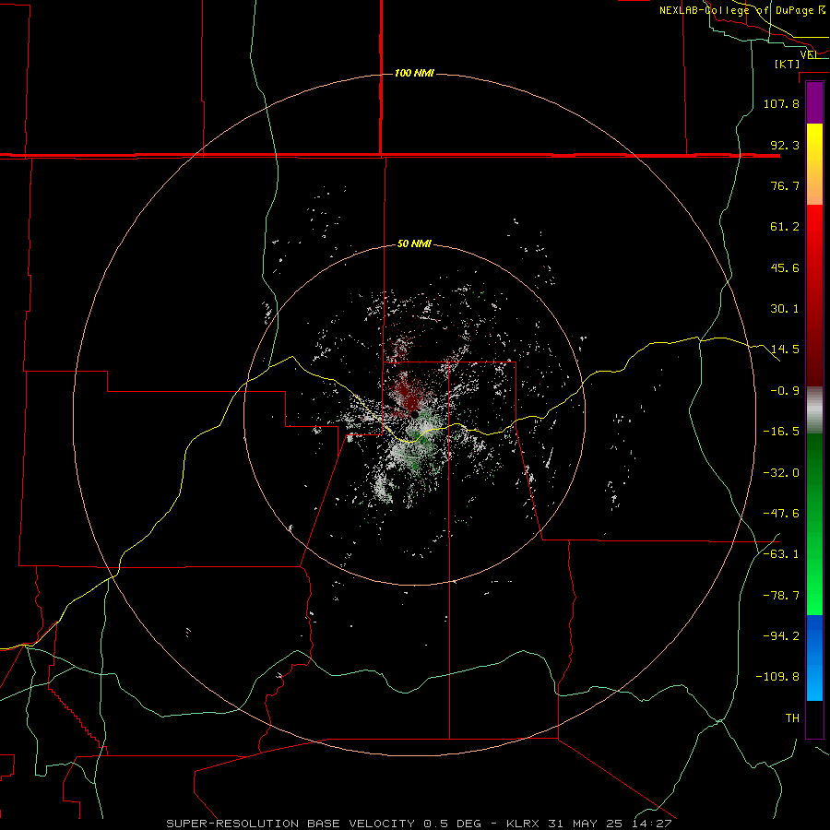This screenshot has width=830, height=830.
Task: Click the 61.2 scale label
Action: [x=785, y=227]
